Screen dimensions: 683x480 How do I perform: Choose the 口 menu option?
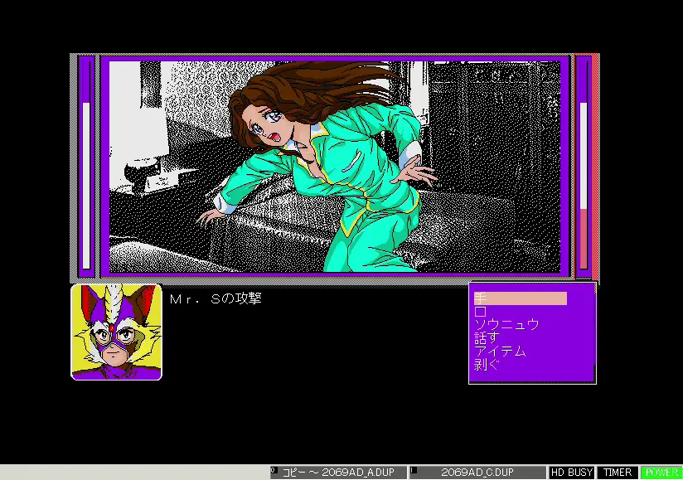point(480,312)
